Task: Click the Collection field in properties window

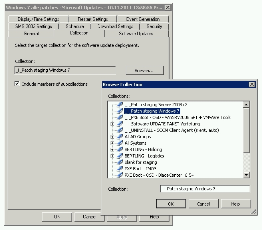Action: point(65,70)
